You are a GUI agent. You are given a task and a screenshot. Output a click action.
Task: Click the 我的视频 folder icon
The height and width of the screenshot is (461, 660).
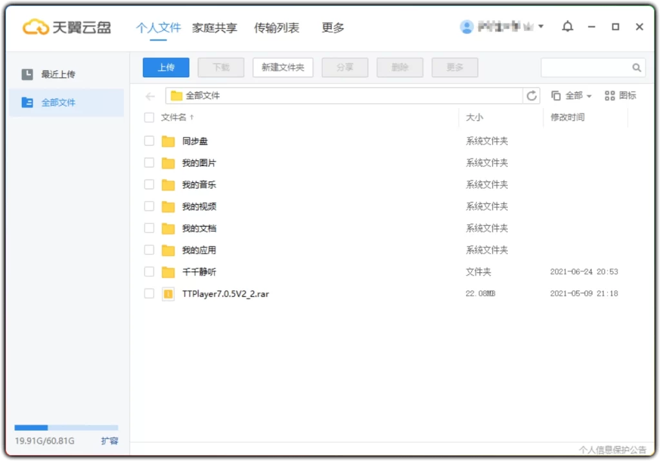tap(168, 207)
